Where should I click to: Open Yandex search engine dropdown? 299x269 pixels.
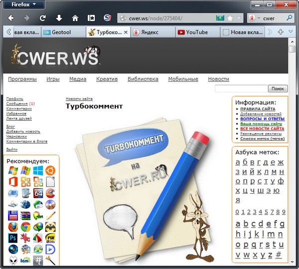point(255,18)
